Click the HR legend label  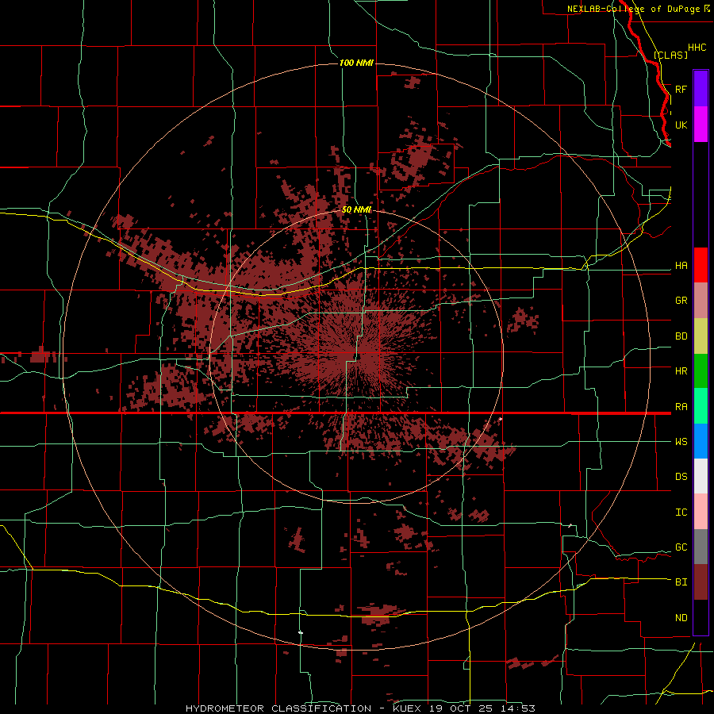pos(681,371)
